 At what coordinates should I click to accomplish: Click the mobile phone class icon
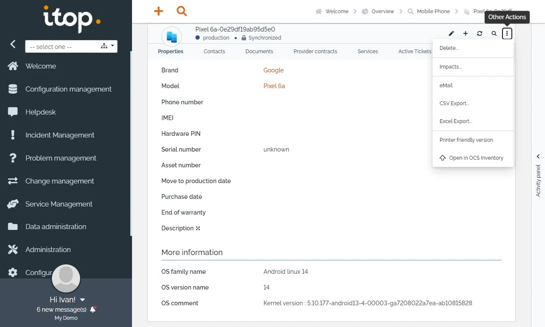[172, 37]
